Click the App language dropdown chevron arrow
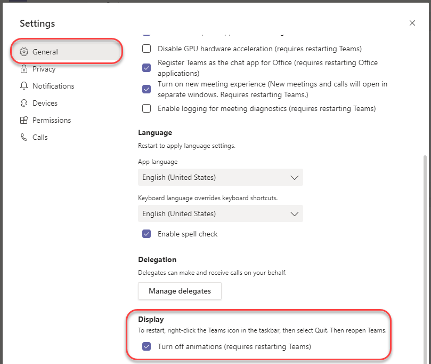The image size is (431, 364). click(294, 177)
